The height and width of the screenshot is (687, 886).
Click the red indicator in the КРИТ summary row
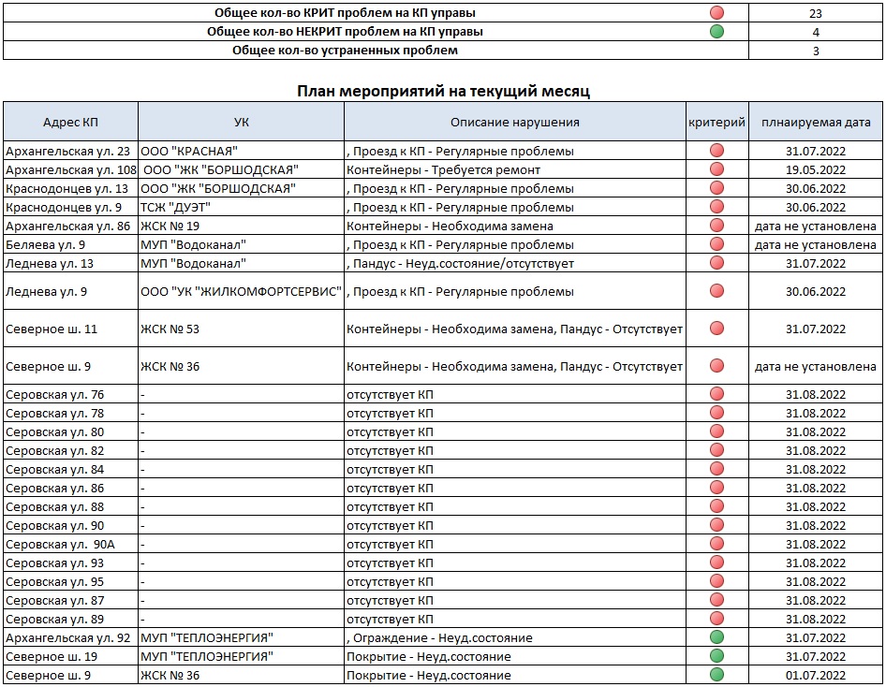coord(716,13)
